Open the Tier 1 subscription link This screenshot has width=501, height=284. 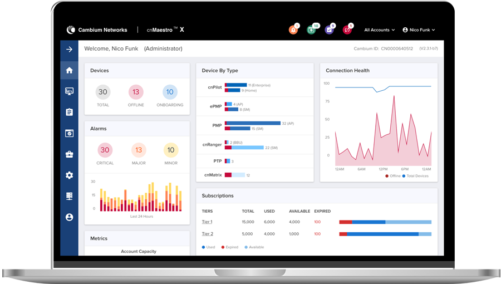click(x=207, y=222)
